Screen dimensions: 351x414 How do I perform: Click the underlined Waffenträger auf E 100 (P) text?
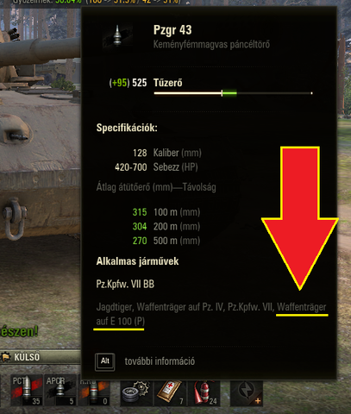click(211, 314)
